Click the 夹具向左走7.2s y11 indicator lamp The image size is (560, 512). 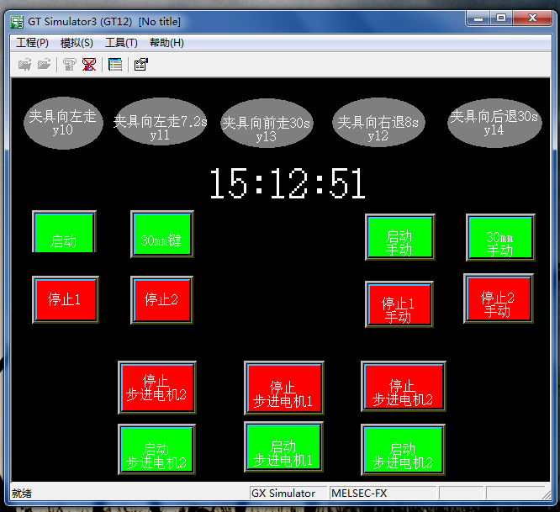[x=160, y=122]
